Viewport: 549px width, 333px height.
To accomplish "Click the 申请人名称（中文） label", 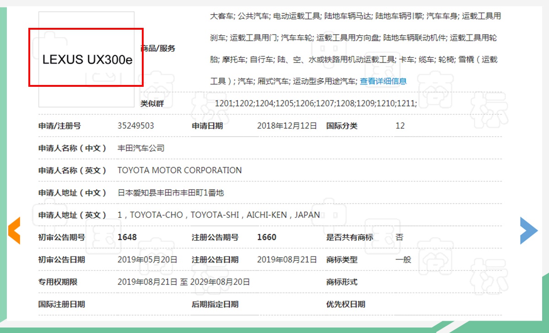I will (x=72, y=148).
